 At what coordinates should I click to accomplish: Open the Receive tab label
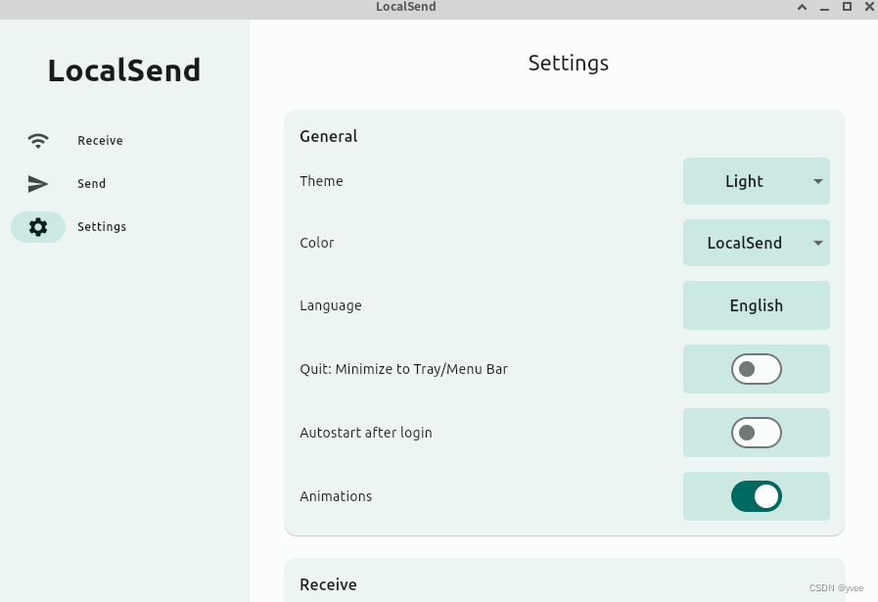tap(100, 141)
